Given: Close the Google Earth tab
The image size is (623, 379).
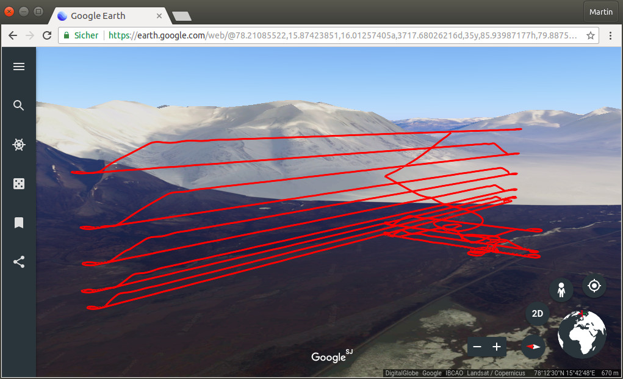Looking at the screenshot, I should 159,16.
